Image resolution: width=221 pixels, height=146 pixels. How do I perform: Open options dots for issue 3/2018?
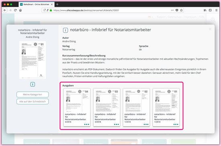pos(116,124)
